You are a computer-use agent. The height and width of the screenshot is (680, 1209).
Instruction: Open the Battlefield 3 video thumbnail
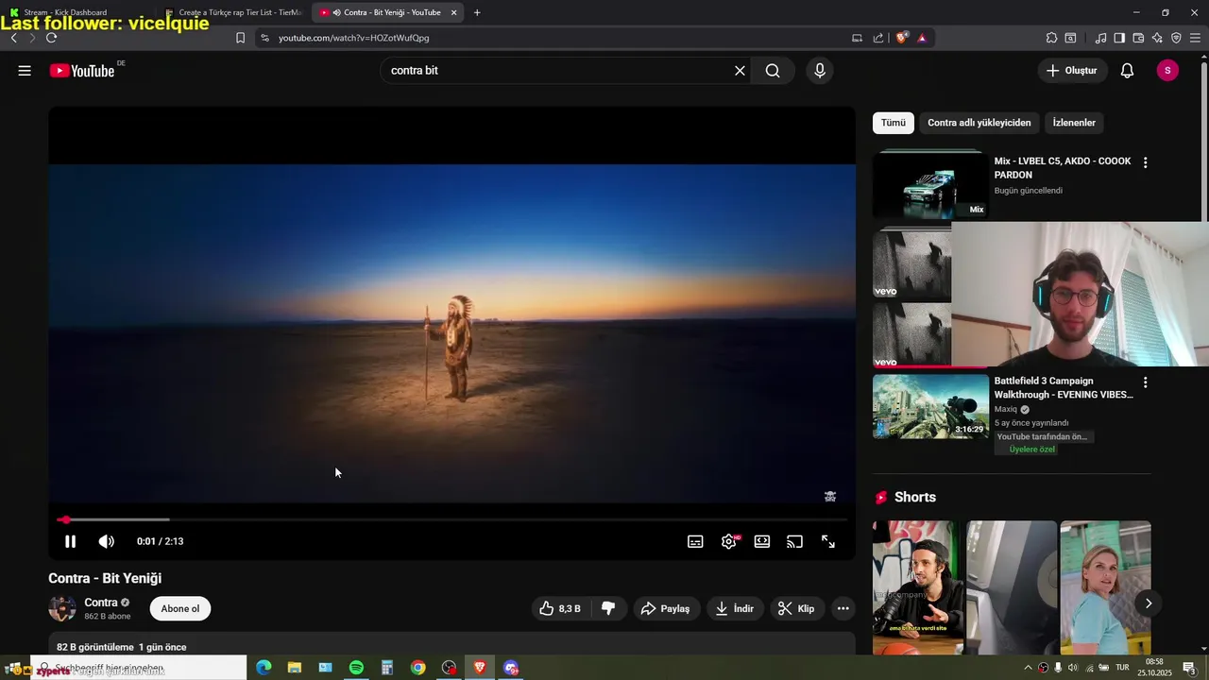[930, 406]
